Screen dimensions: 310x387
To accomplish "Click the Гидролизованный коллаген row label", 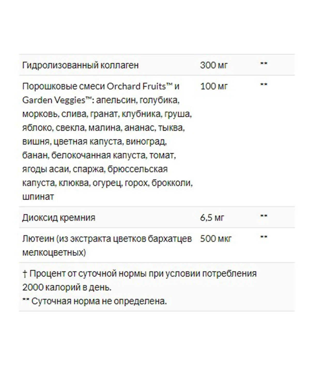I will (x=80, y=65).
